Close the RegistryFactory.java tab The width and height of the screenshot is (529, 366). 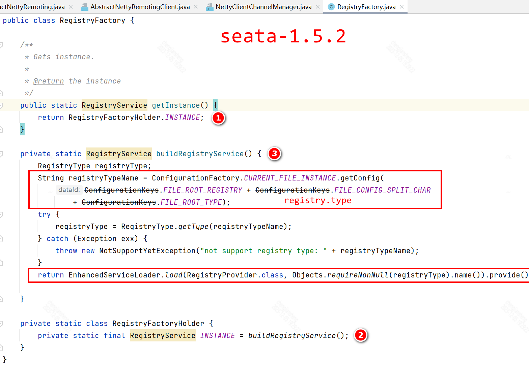[x=402, y=7]
